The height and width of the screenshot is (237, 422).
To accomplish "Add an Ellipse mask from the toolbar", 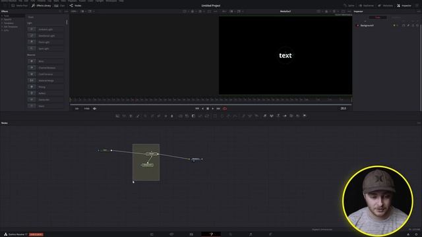I will (222, 116).
